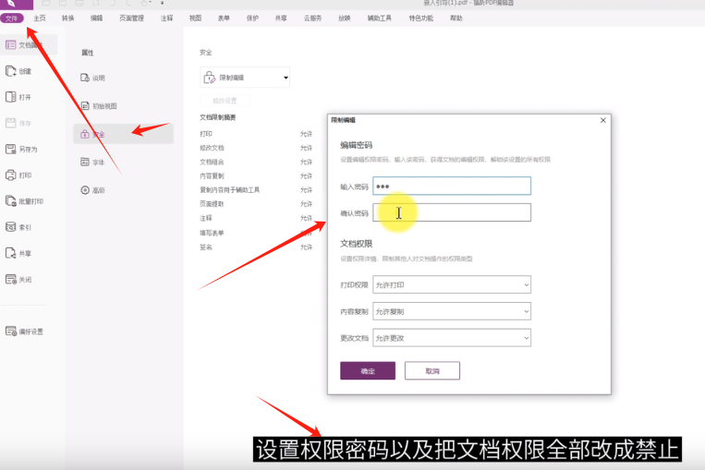Click the greyed 保存 icon
Viewport: 705px width, 470px height.
[11, 123]
